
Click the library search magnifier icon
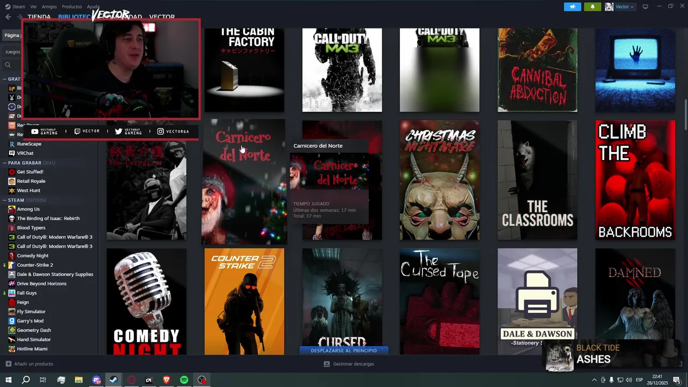pyautogui.click(x=8, y=65)
